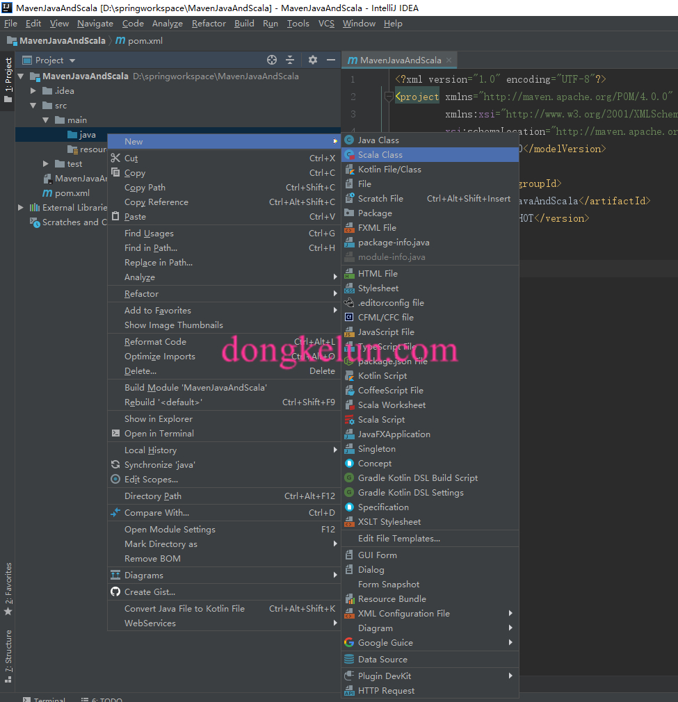Select Rebuild '<default>' entry
Image resolution: width=678 pixels, height=702 pixels.
(x=224, y=402)
